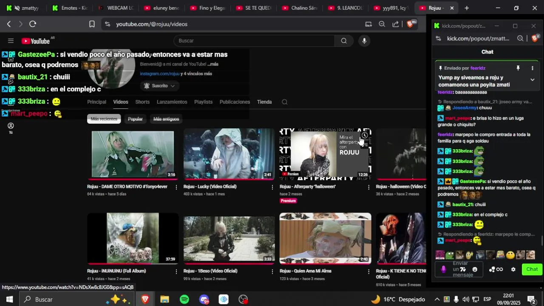Play the 1Beso video thumbnail

(x=229, y=238)
